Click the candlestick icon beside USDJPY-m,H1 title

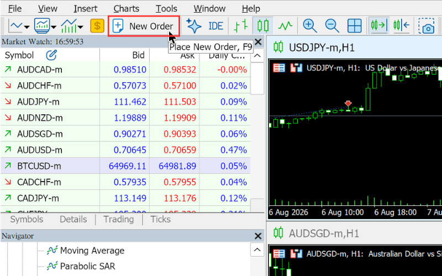(x=278, y=47)
